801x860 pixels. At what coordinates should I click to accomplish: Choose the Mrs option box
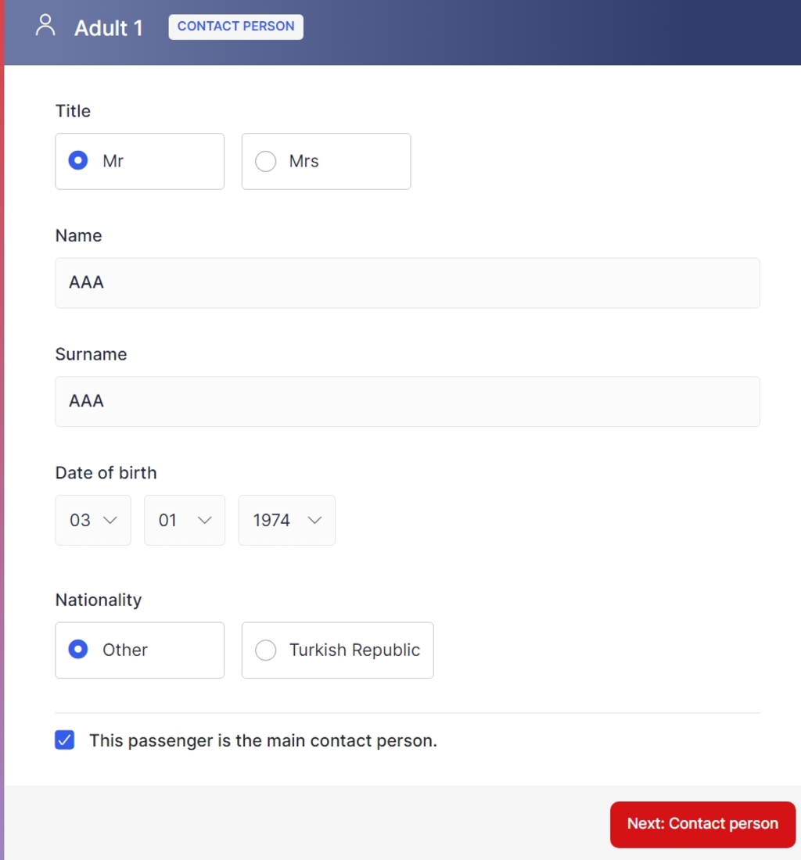pyautogui.click(x=326, y=161)
